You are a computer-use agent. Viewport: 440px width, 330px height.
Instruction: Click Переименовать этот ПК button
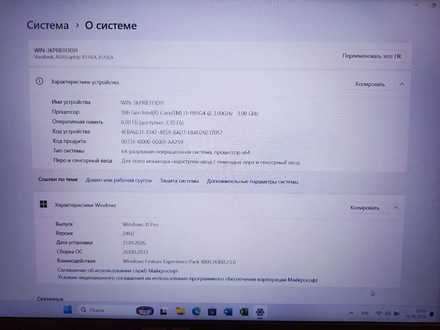[x=372, y=56]
